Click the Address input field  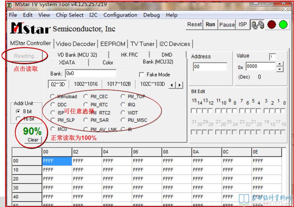tap(210, 67)
